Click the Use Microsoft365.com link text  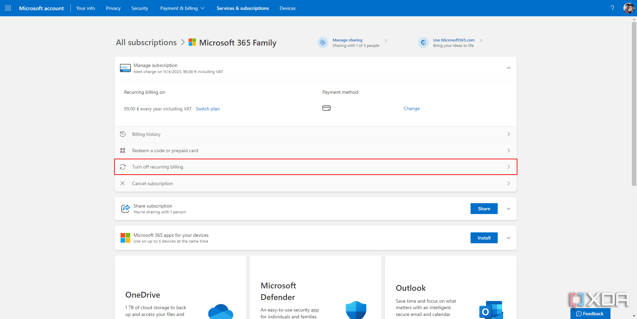[454, 40]
